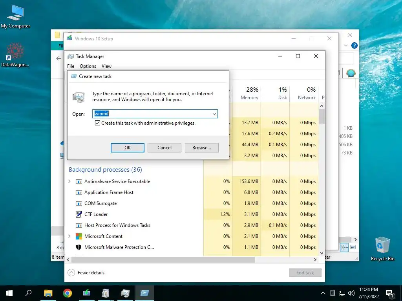Screen dimensions: 402x301
Task: Maximize the Task Manager window
Action: point(298,56)
